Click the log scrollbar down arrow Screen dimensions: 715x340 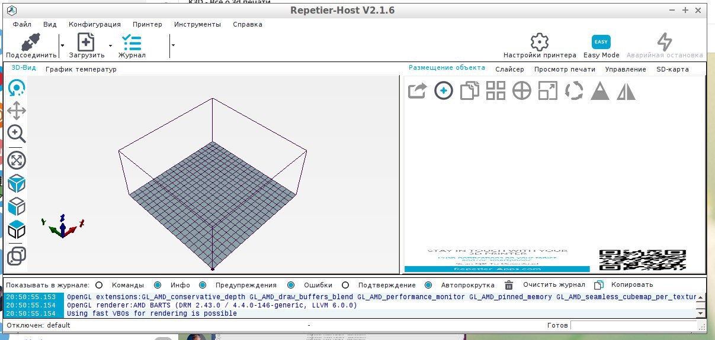click(700, 313)
